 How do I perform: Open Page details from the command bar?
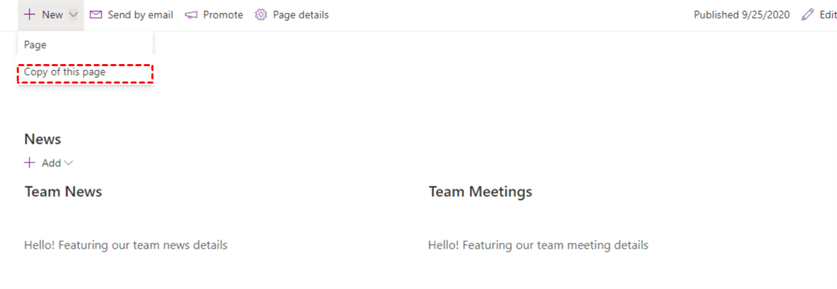tap(301, 15)
